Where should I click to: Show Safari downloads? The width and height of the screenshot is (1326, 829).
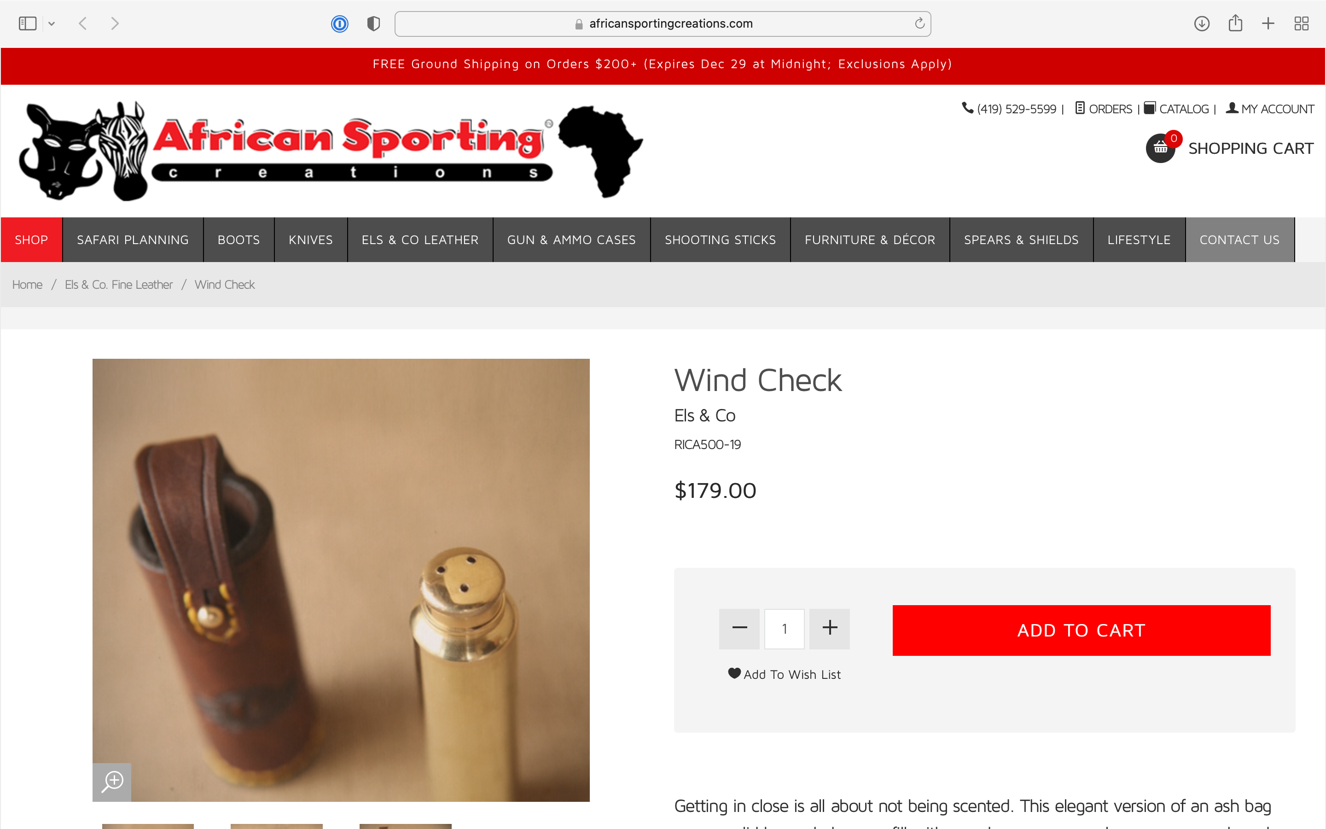[x=1202, y=23]
